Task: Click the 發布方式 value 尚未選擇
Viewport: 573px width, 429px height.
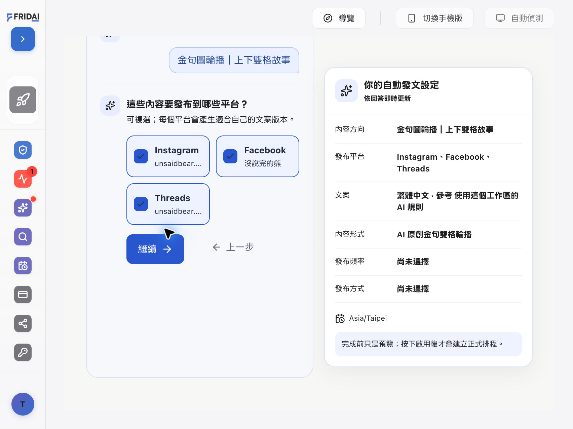Action: tap(413, 289)
